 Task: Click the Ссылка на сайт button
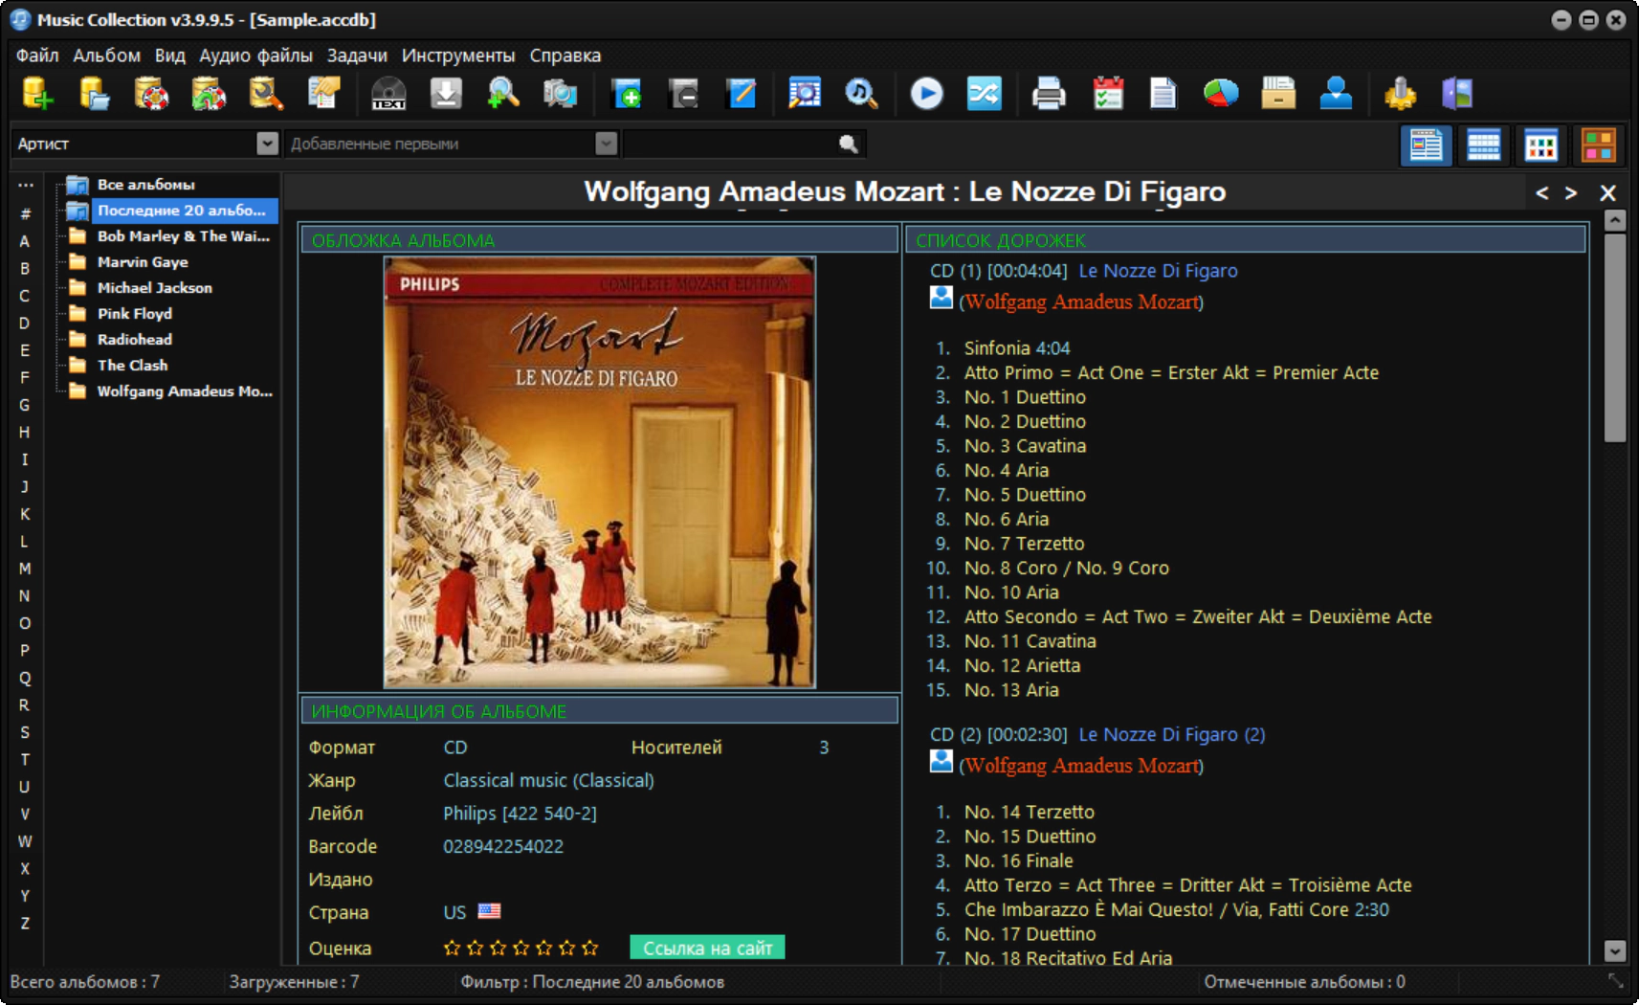tap(707, 948)
